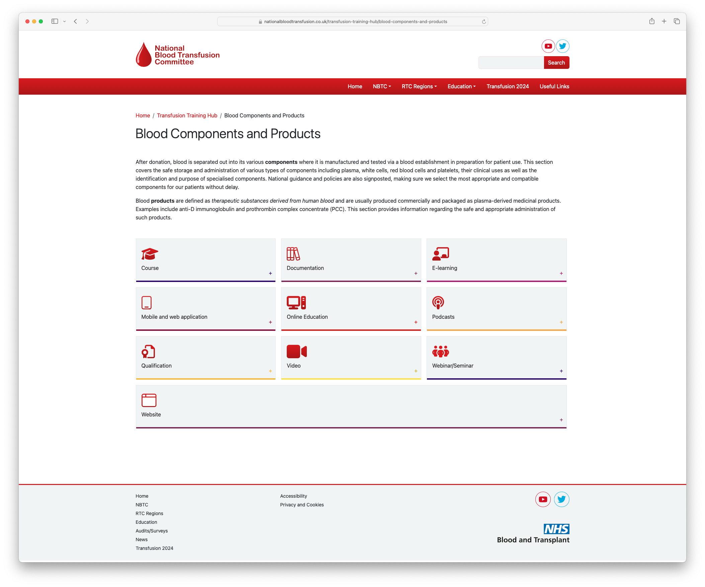Click the Podcasts microphone icon
Screen dimensions: 705x587
point(439,303)
